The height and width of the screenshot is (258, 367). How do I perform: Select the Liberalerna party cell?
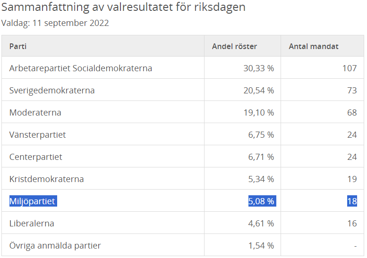[32, 224]
